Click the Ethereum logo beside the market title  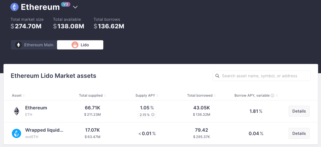(x=14, y=7)
